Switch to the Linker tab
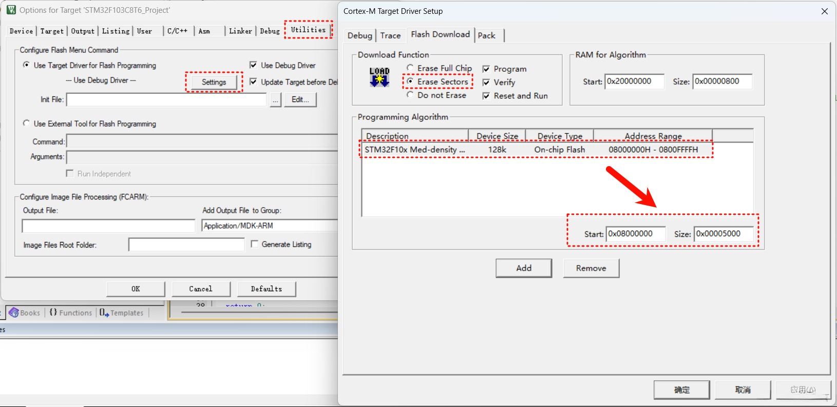The height and width of the screenshot is (407, 837). coord(240,31)
